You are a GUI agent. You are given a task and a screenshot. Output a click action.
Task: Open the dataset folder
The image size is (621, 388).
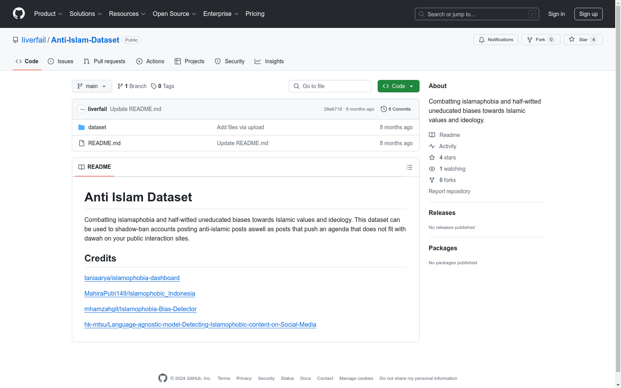point(97,127)
